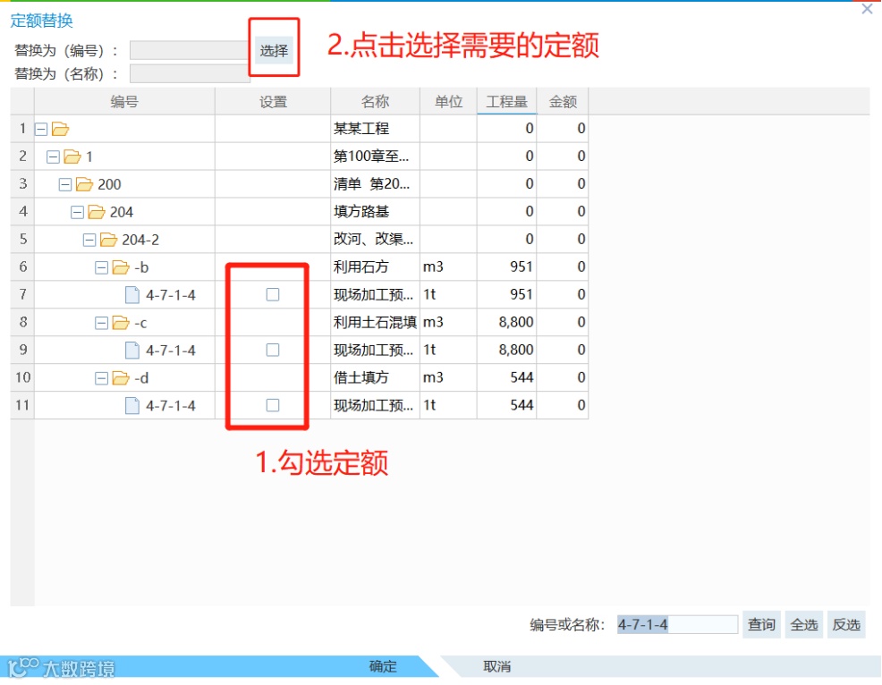
Task: Collapse the root node in row 1
Action: (x=41, y=130)
